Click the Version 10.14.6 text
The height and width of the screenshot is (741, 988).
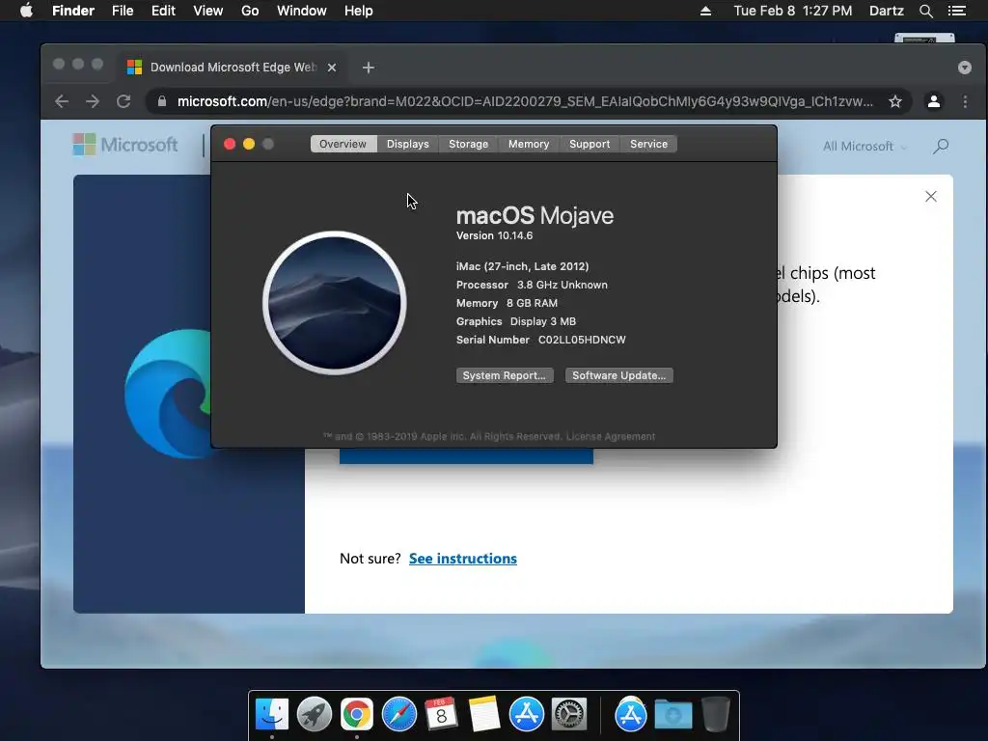tap(495, 235)
